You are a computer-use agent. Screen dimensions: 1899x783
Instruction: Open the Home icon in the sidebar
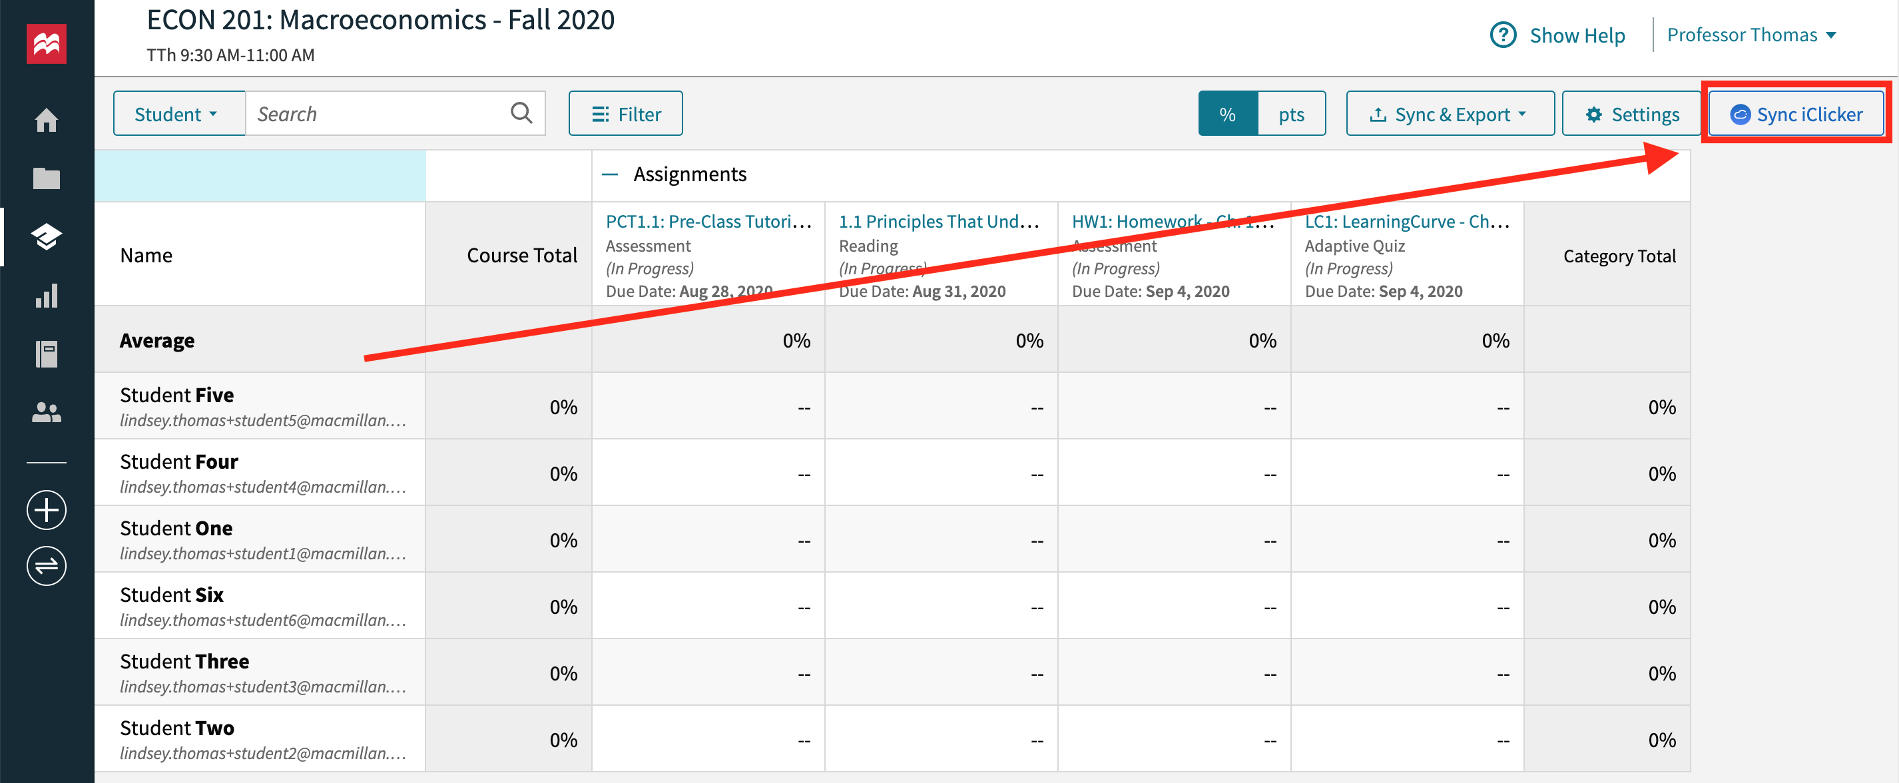pyautogui.click(x=46, y=119)
